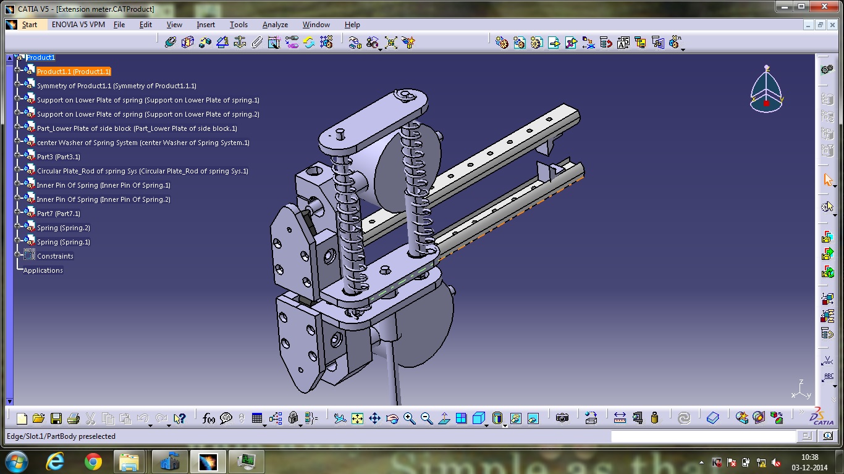Toggle the Hide/Show tool
Viewport: 844px width, 474px height.
point(516,418)
